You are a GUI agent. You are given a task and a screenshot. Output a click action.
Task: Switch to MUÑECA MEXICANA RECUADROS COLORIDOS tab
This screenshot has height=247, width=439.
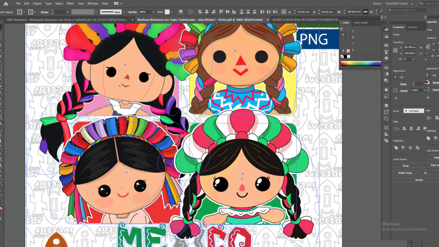pos(306,20)
